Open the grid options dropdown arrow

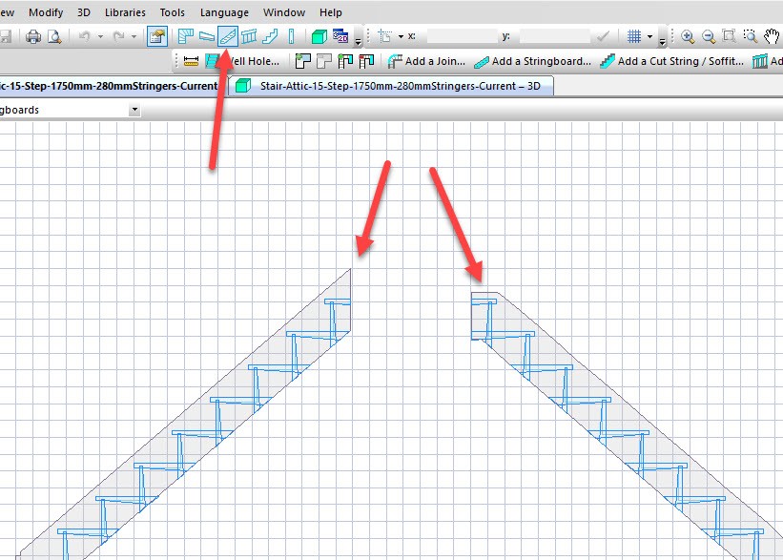coord(649,36)
